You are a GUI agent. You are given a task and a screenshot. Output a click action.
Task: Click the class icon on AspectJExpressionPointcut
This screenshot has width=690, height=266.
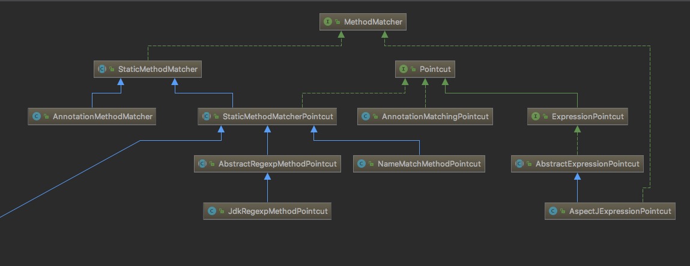[x=553, y=211]
